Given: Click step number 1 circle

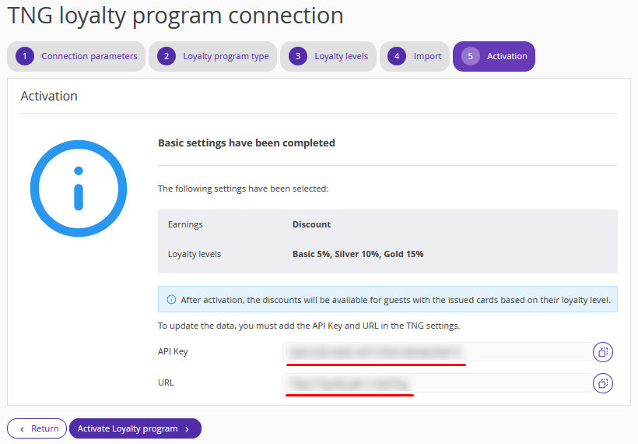Looking at the screenshot, I should pyautogui.click(x=25, y=56).
